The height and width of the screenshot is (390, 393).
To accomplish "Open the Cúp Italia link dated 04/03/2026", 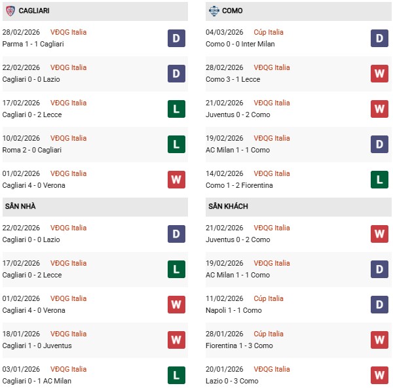I will coord(270,32).
